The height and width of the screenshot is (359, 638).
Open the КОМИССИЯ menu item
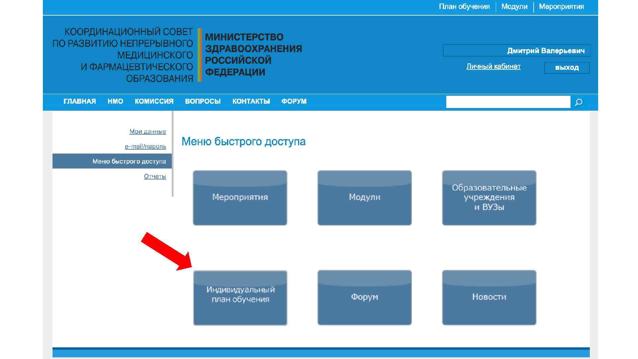[x=154, y=101]
